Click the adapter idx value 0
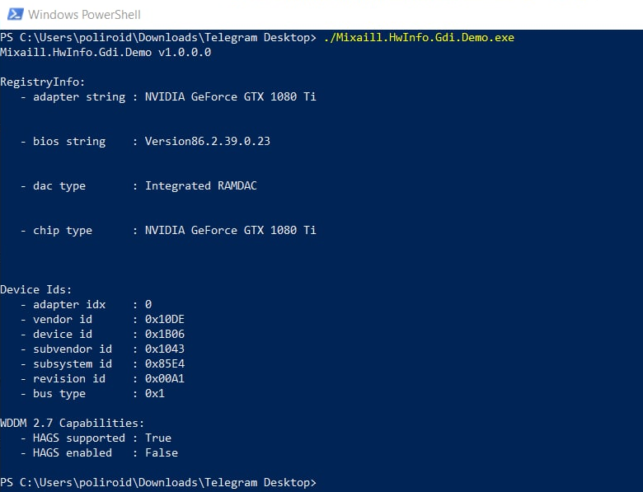This screenshot has height=492, width=643. pos(148,304)
